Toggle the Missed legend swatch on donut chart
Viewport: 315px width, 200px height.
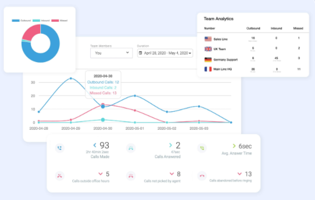click(55, 21)
